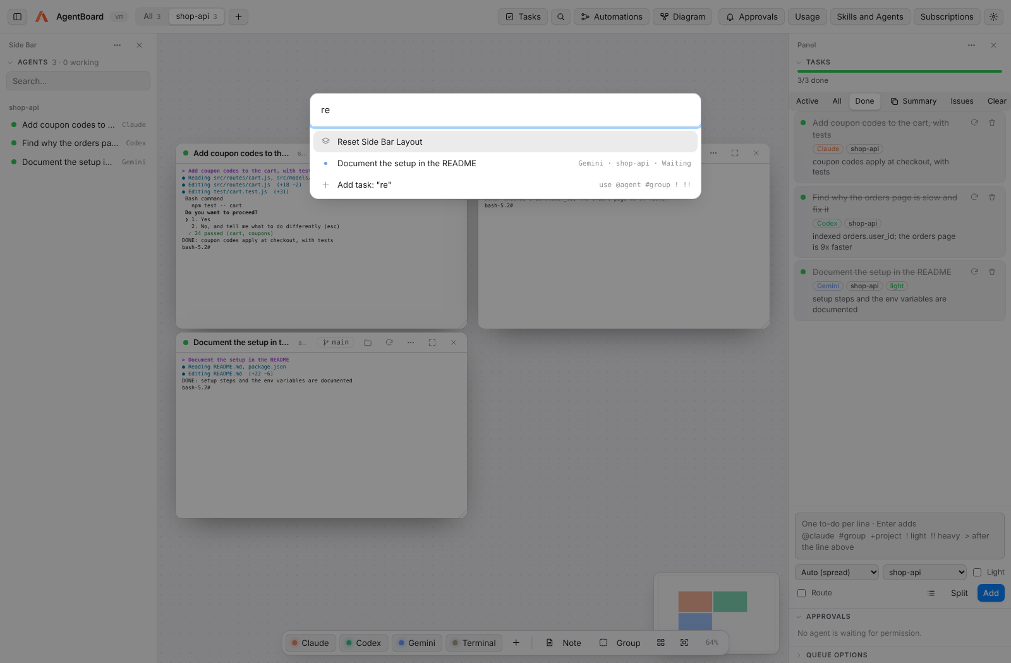Switch to the Active tasks tab
Screen dimensions: 1011x663
coord(807,101)
